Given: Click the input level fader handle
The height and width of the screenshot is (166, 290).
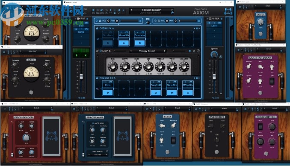Looking at the screenshot, I should click(81, 77).
